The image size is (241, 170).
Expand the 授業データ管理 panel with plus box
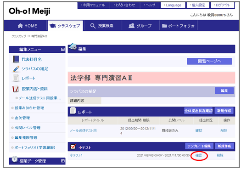point(63,161)
